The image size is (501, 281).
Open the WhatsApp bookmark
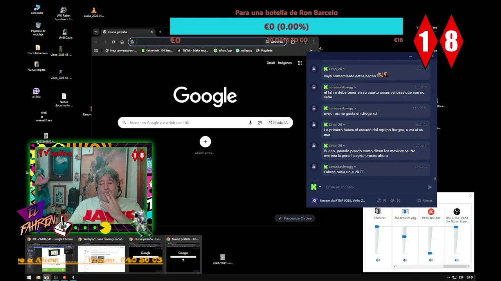(x=223, y=50)
